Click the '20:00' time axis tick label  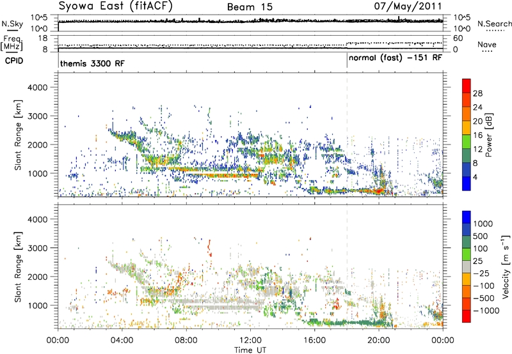click(379, 341)
